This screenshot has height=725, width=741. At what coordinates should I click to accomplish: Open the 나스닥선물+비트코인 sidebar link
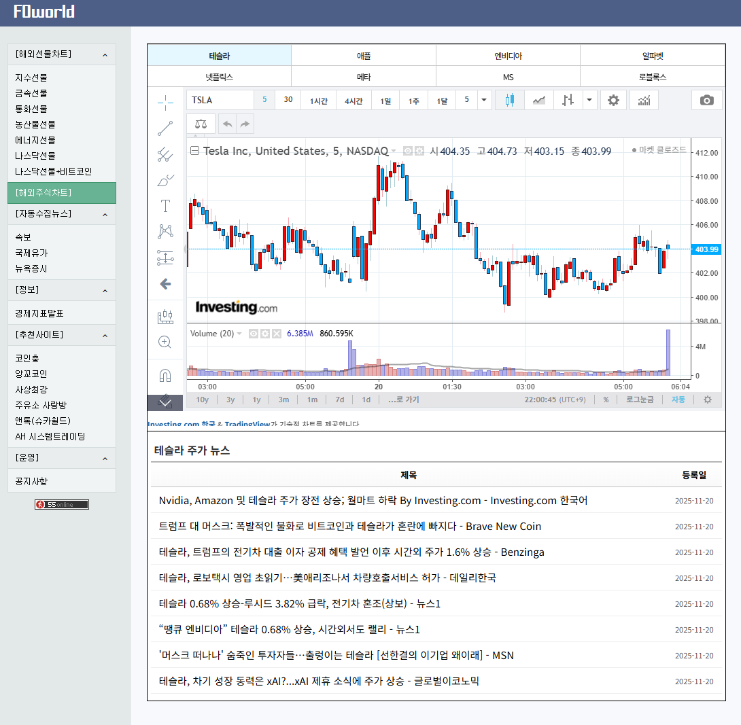coord(53,171)
